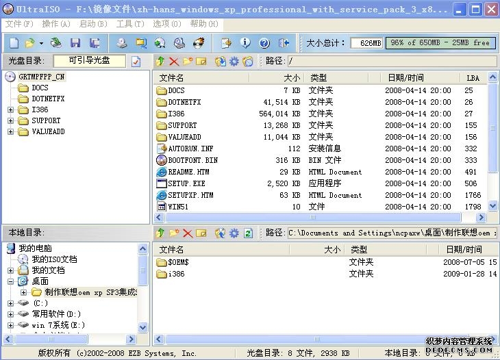Expand the (C:) drive node
500x360 pixels.
(x=10, y=303)
